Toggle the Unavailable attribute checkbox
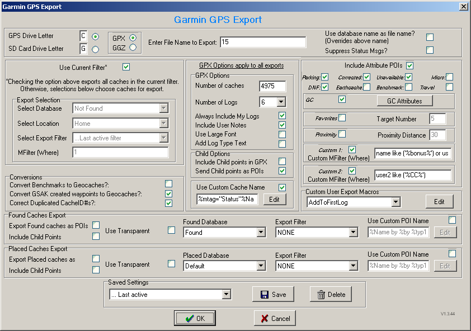 point(408,77)
